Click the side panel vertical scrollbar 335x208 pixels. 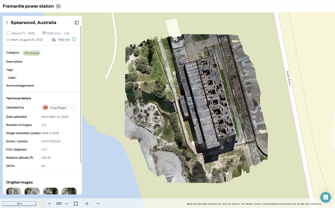click(x=81, y=95)
